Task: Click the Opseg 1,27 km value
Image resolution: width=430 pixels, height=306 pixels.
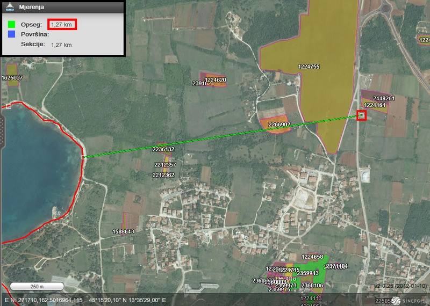Action: pyautogui.click(x=61, y=24)
